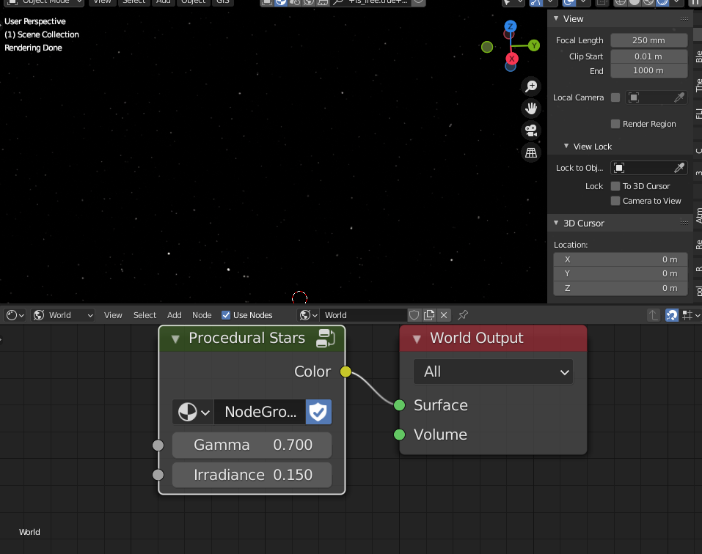Screen dimensions: 702x554
Task: Click the green Y axis gizmo handle
Action: 534,45
